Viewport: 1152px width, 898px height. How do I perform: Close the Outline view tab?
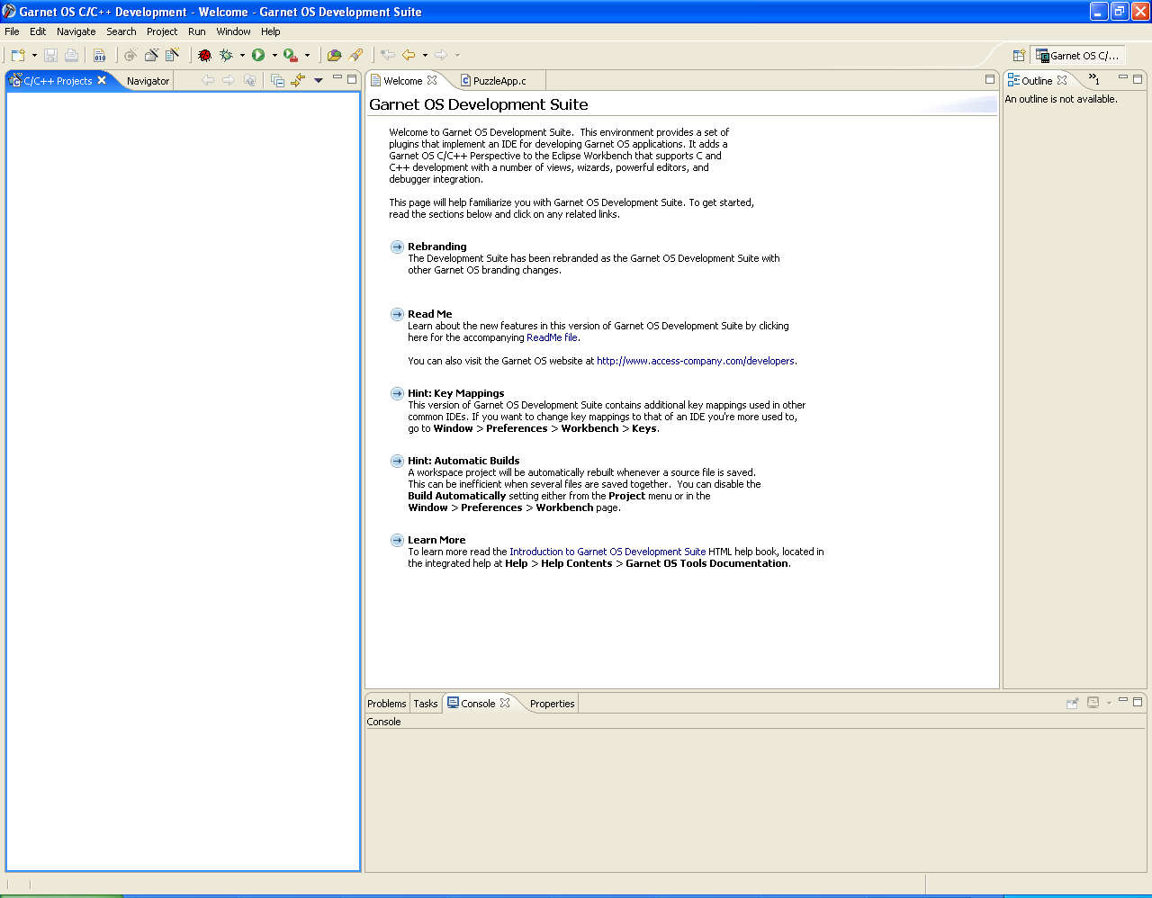(1062, 80)
